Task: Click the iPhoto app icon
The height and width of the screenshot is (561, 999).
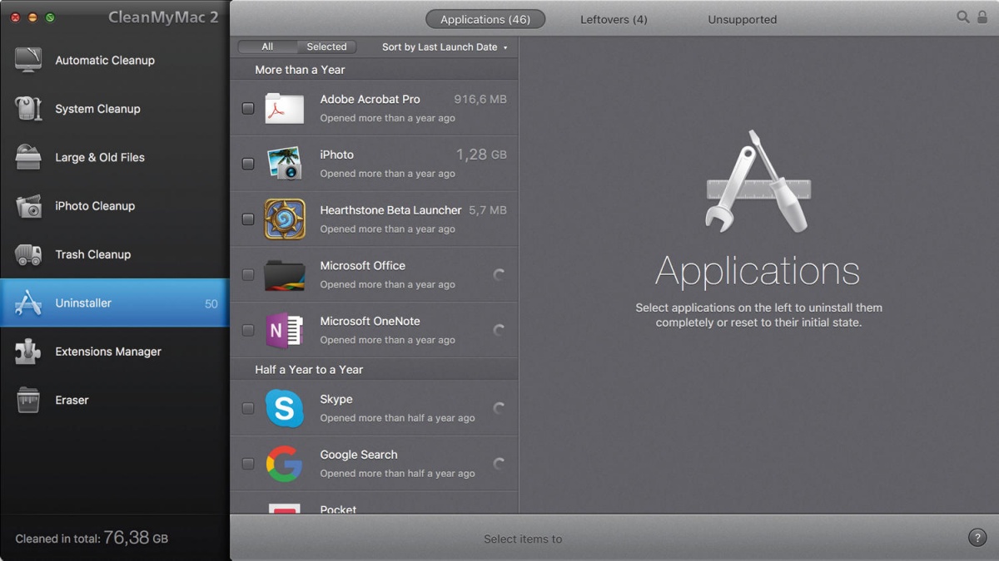Action: pos(285,164)
